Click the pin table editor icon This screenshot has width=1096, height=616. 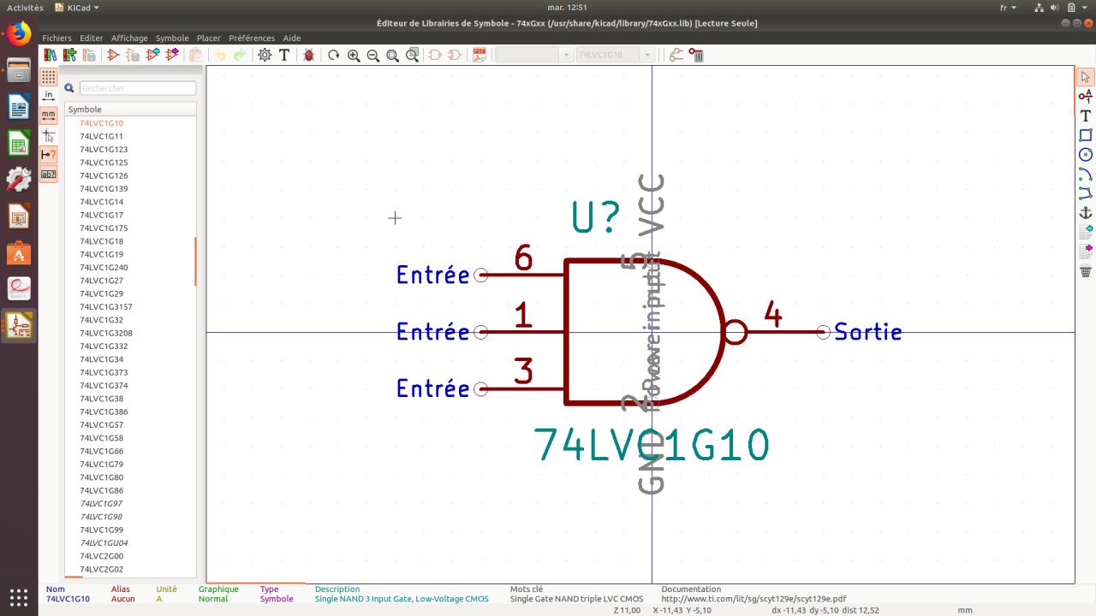click(676, 55)
